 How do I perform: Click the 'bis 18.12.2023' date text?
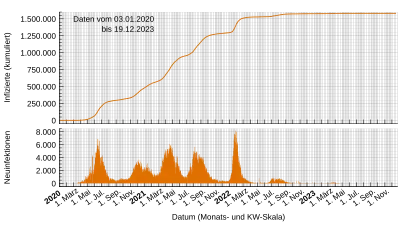point(127,29)
